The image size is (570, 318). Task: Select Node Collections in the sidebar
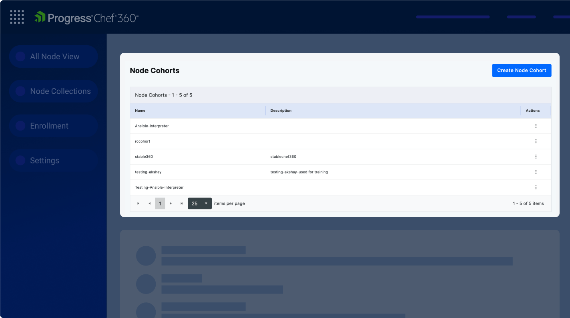click(53, 91)
